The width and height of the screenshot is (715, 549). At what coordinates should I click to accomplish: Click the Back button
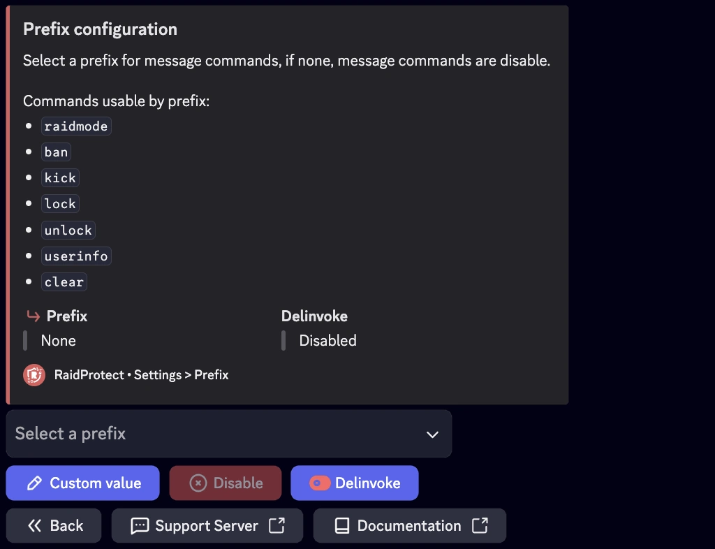pyautogui.click(x=54, y=525)
